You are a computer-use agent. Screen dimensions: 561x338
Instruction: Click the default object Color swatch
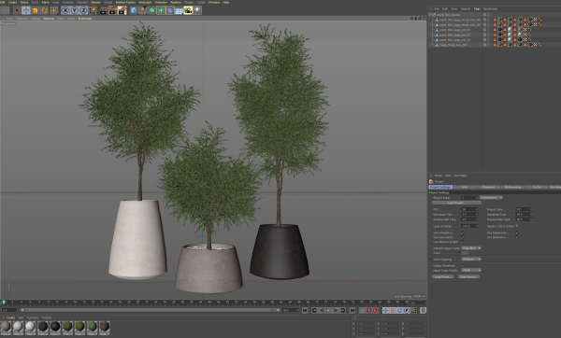[x=465, y=253]
